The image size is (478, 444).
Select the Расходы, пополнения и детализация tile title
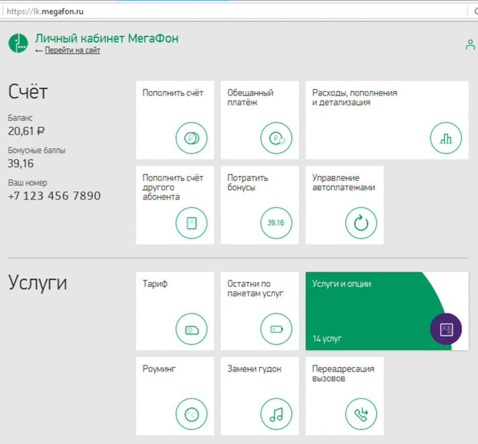(354, 97)
